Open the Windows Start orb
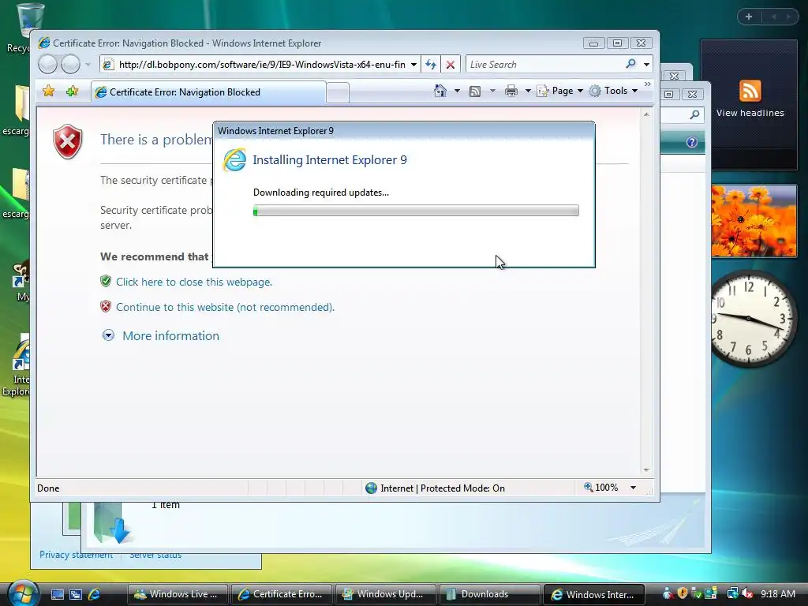The height and width of the screenshot is (606, 808). (23, 593)
